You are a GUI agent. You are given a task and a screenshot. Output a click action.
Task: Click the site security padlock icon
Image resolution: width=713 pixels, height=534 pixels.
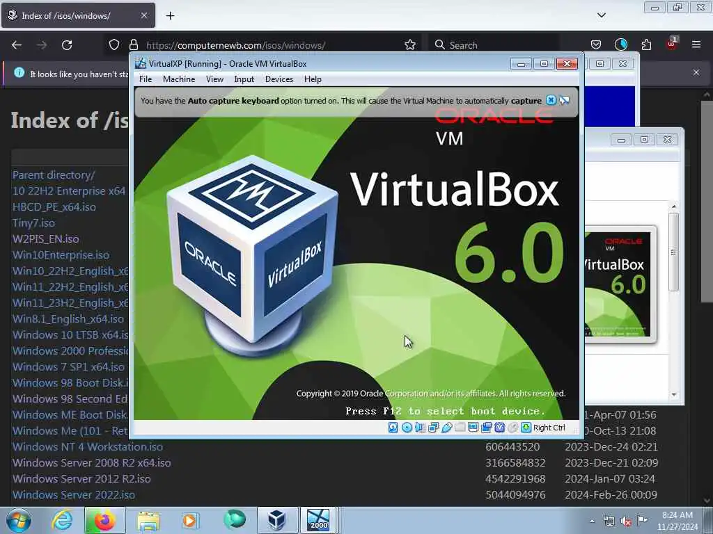point(133,45)
